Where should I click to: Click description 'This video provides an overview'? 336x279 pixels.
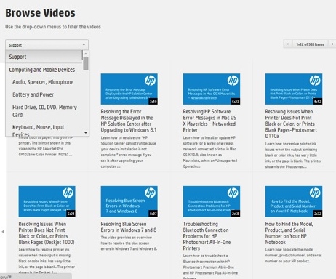tap(129, 243)
